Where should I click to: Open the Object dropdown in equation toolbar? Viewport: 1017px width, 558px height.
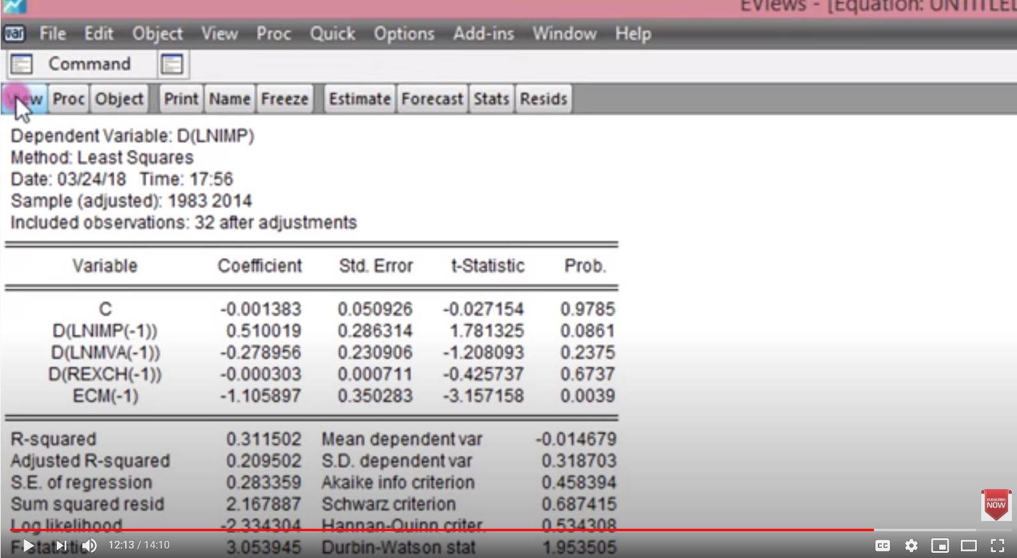[x=119, y=99]
